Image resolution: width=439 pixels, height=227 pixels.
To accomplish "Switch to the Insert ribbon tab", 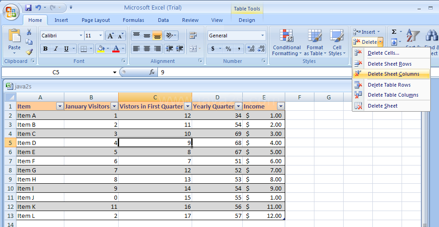I will [61, 20].
